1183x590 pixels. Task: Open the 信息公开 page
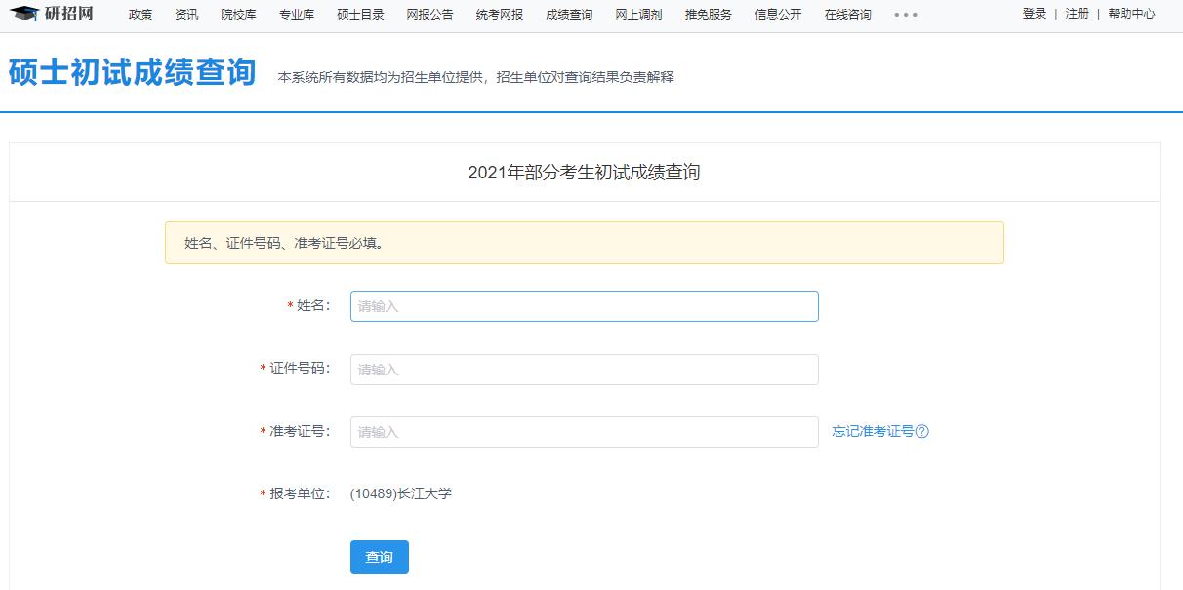tap(777, 15)
